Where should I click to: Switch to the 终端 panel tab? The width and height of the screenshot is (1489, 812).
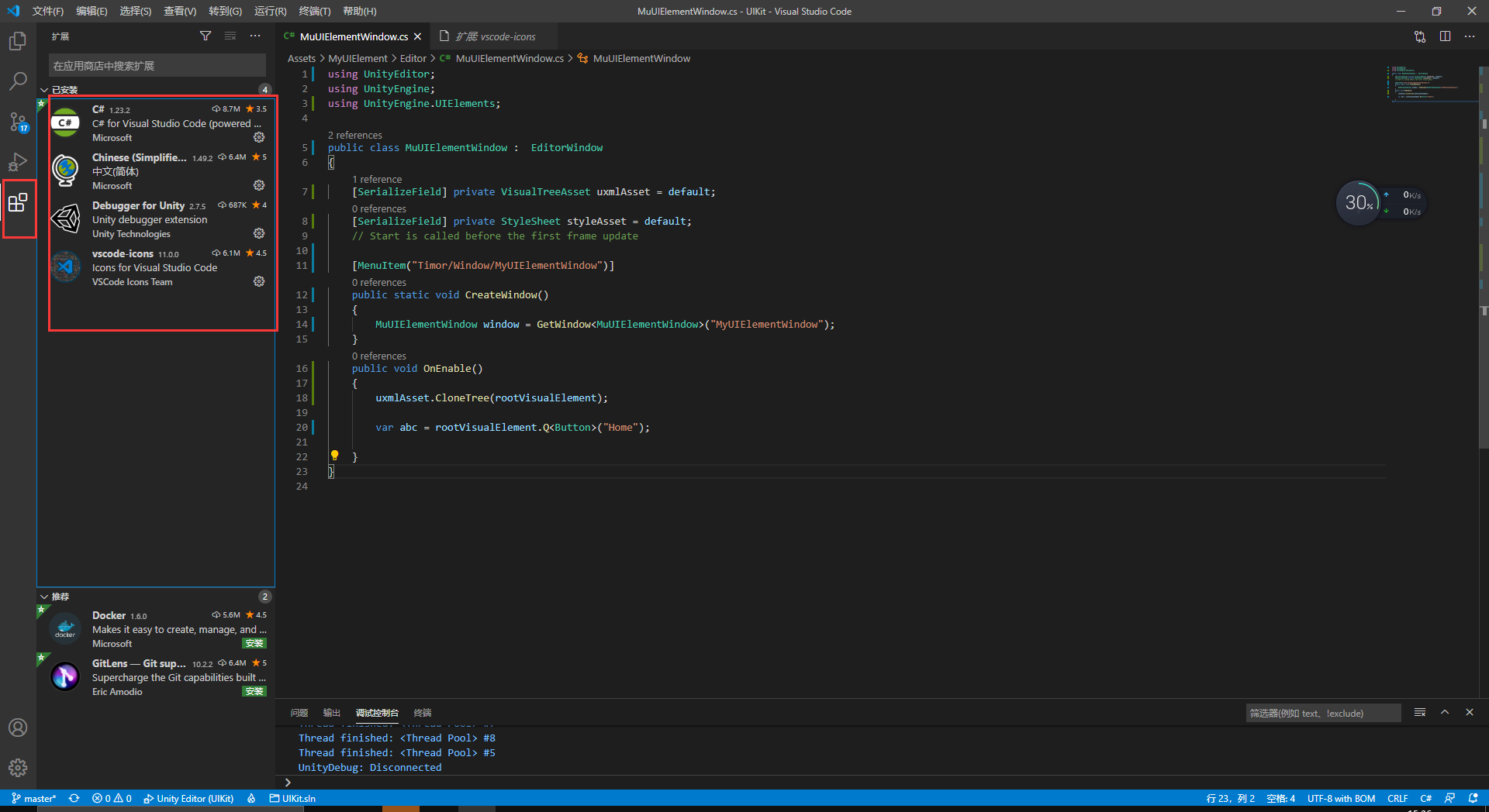(x=422, y=713)
